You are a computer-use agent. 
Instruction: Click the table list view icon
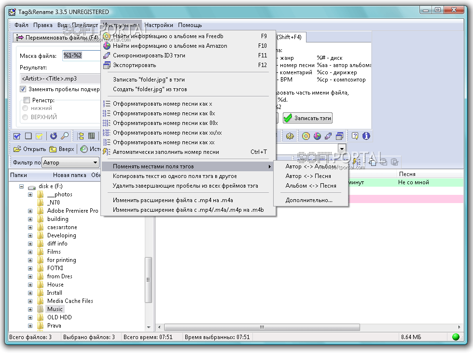tap(91, 136)
